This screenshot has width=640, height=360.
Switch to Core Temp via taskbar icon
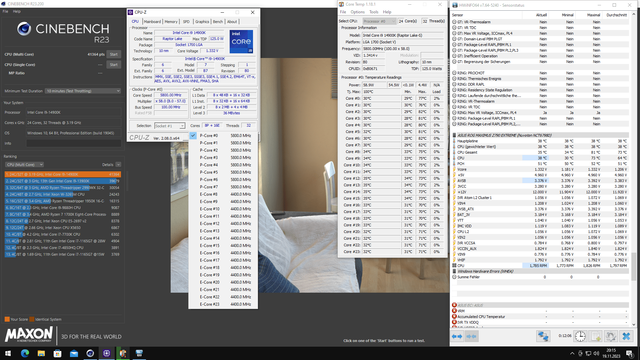click(123, 353)
